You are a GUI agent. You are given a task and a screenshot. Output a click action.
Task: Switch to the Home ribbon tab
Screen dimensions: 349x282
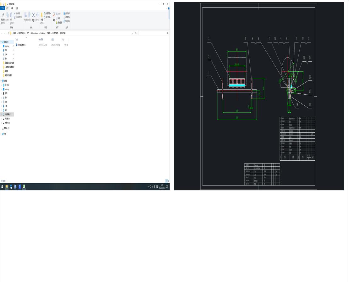7,8
